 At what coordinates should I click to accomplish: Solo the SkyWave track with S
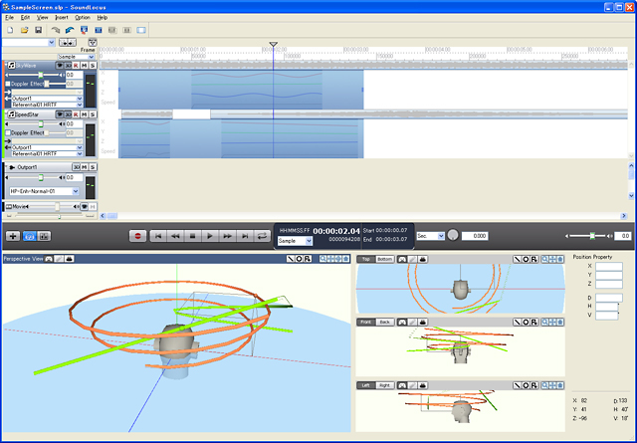[93, 66]
